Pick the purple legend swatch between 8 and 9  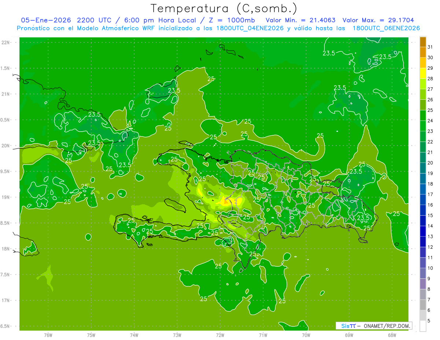pyautogui.click(x=423, y=284)
